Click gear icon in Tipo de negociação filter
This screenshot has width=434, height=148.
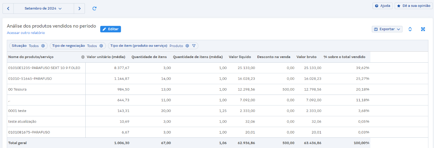(101, 46)
